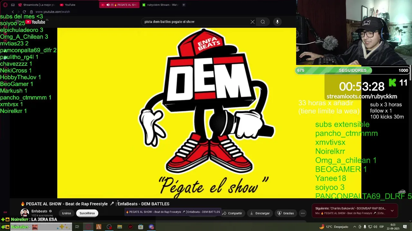The width and height of the screenshot is (412, 231).
Task: Open the Enfabeats channel name
Action: [x=39, y=211]
